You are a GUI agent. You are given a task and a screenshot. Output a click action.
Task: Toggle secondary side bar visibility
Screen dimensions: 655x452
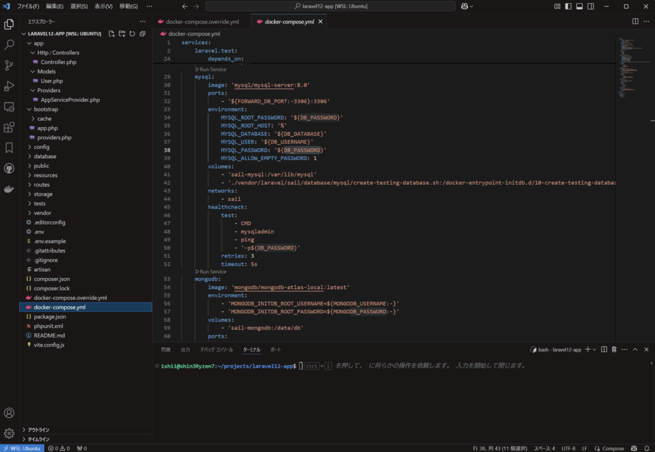coord(590,6)
